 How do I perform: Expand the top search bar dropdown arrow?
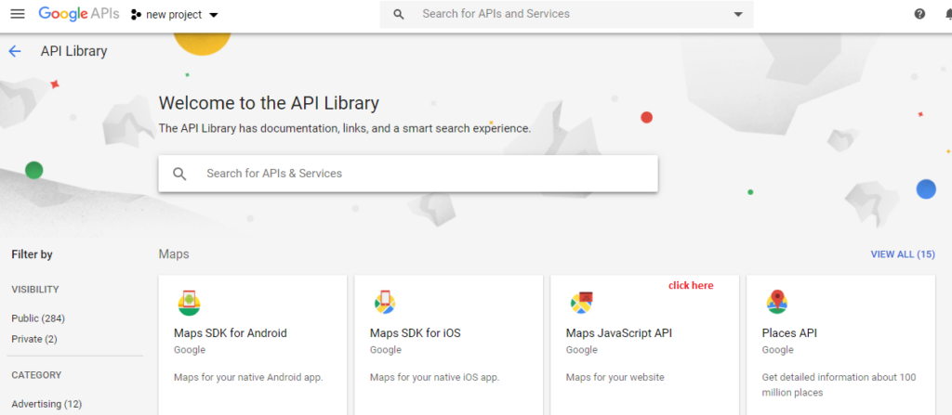pos(738,14)
